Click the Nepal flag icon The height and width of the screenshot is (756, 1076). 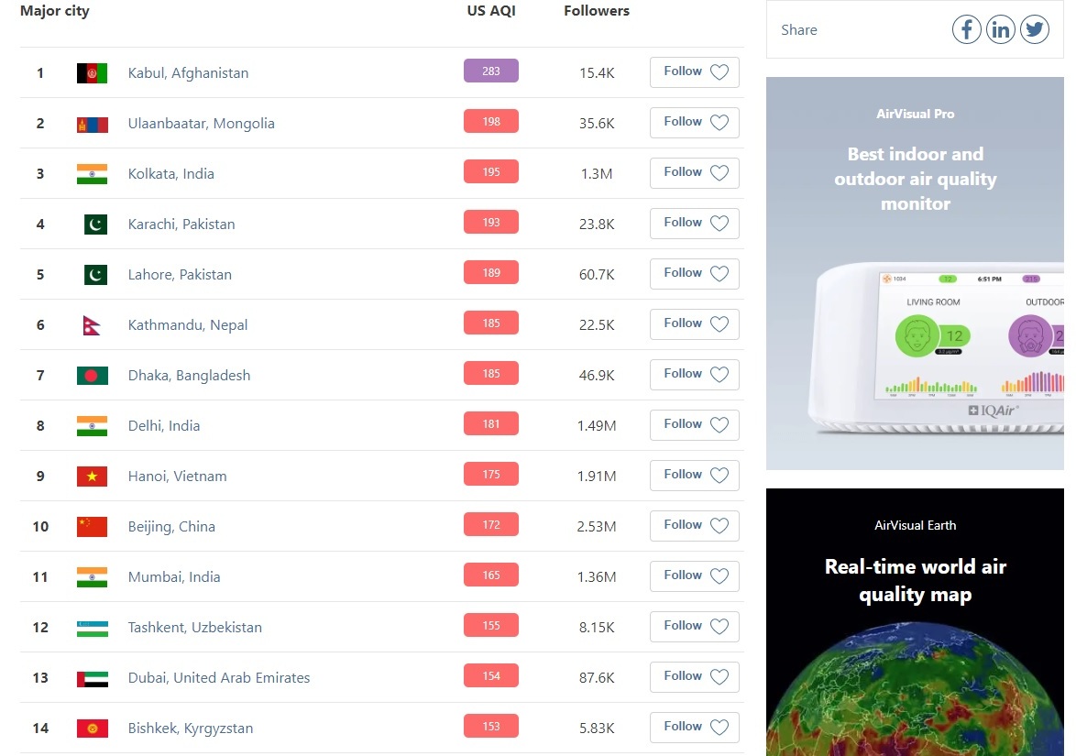[x=92, y=325]
